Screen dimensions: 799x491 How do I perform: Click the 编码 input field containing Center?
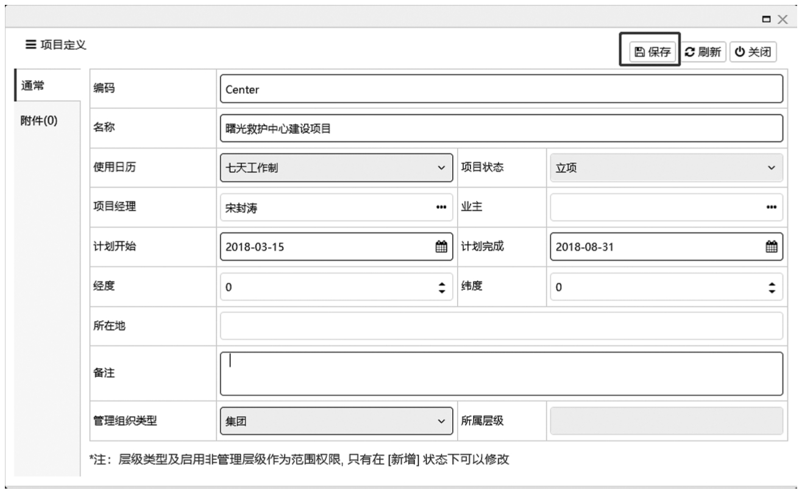tap(500, 90)
